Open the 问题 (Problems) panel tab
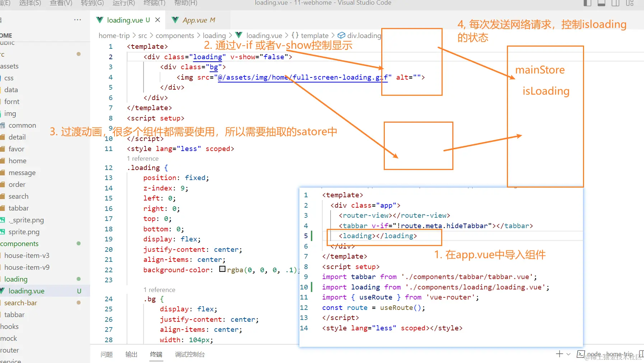The height and width of the screenshot is (363, 644). click(107, 354)
